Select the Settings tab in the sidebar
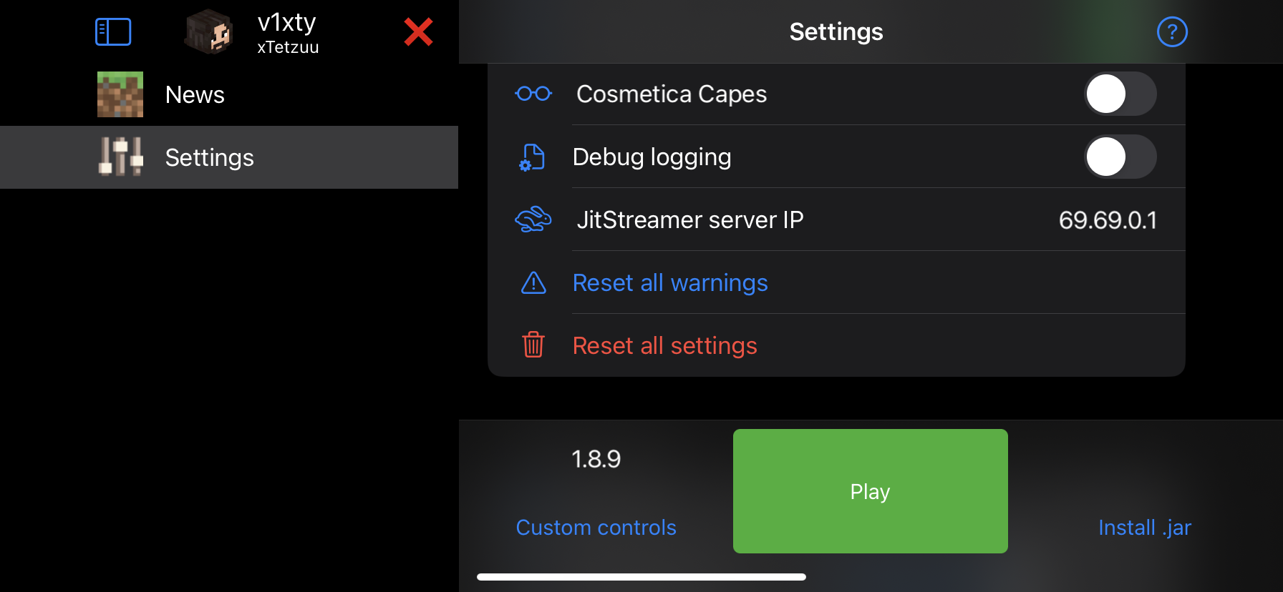1283x592 pixels. click(x=209, y=157)
